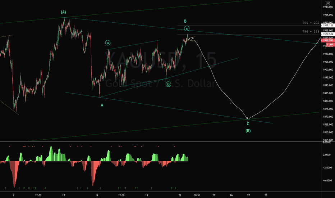Viewport: 335px width, 198px height.
Task: Click the 1895.000 price scale value
Action: pos(328,78)
